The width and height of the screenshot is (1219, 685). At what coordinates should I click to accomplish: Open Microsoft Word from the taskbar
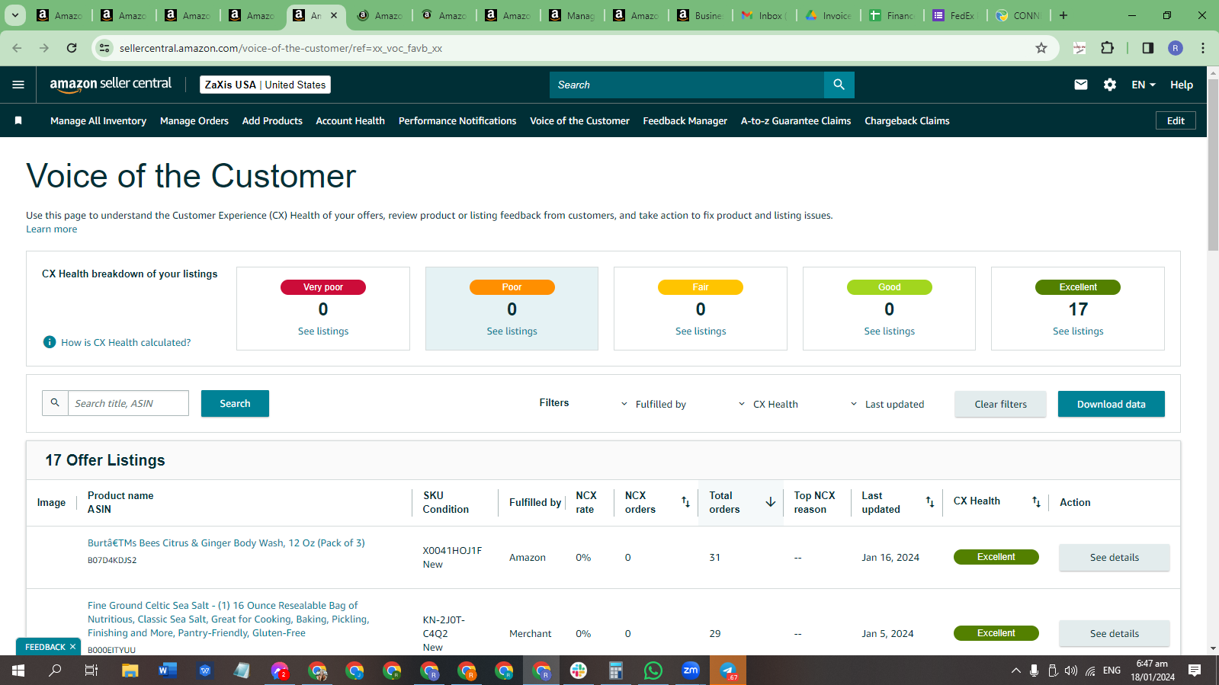(168, 671)
